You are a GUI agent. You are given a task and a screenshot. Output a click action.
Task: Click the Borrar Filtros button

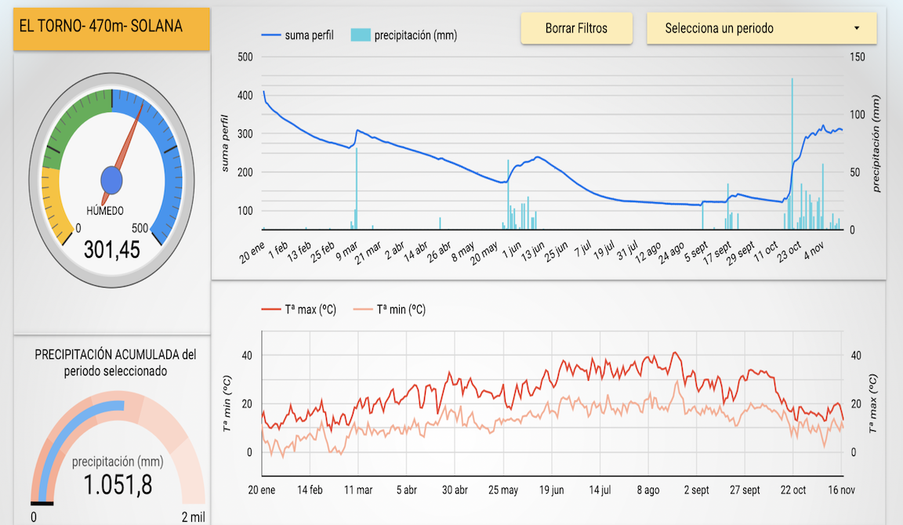click(x=576, y=28)
